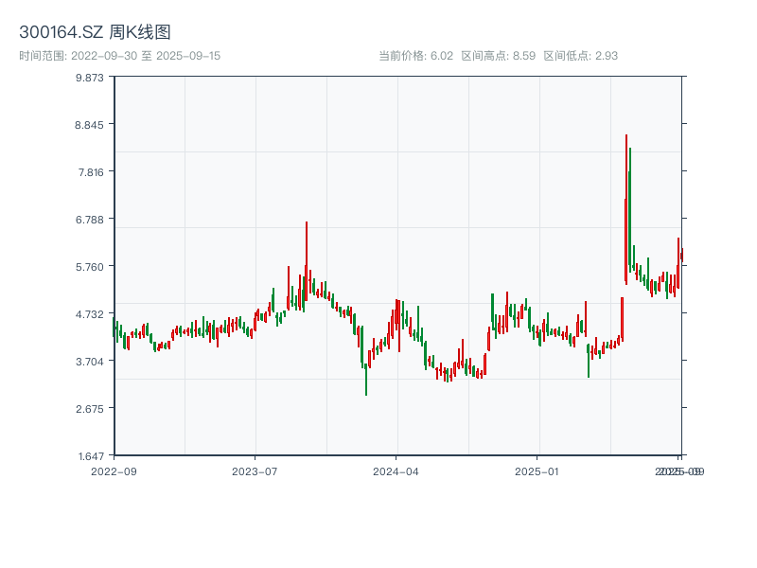
Task: Click the chart title 300164.SZ 周K线图
Action: tap(95, 32)
